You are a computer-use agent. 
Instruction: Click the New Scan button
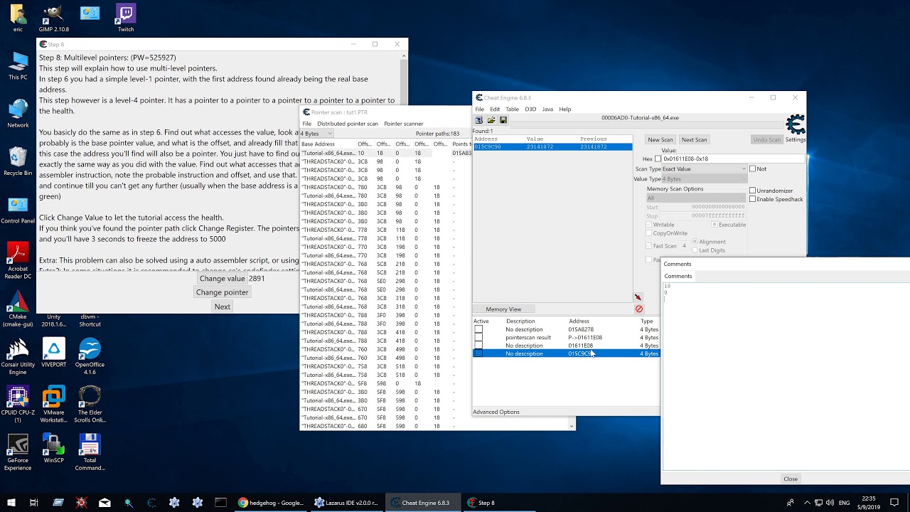(660, 139)
